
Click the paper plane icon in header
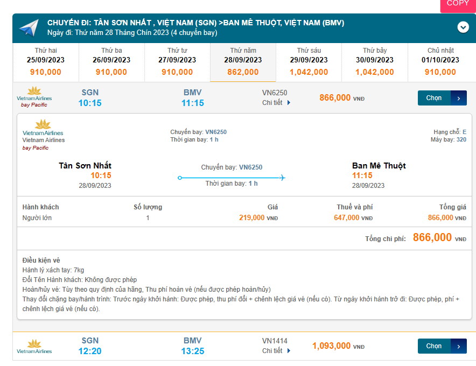pyautogui.click(x=29, y=27)
